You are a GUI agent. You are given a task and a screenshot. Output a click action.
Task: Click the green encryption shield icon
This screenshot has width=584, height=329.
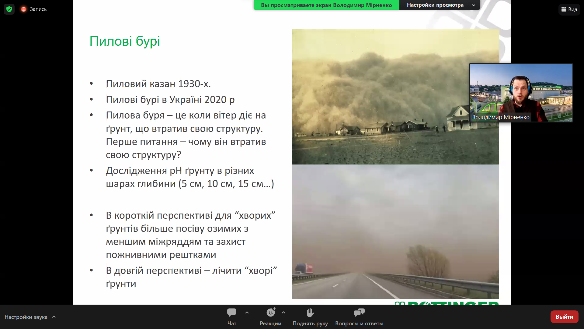click(9, 9)
